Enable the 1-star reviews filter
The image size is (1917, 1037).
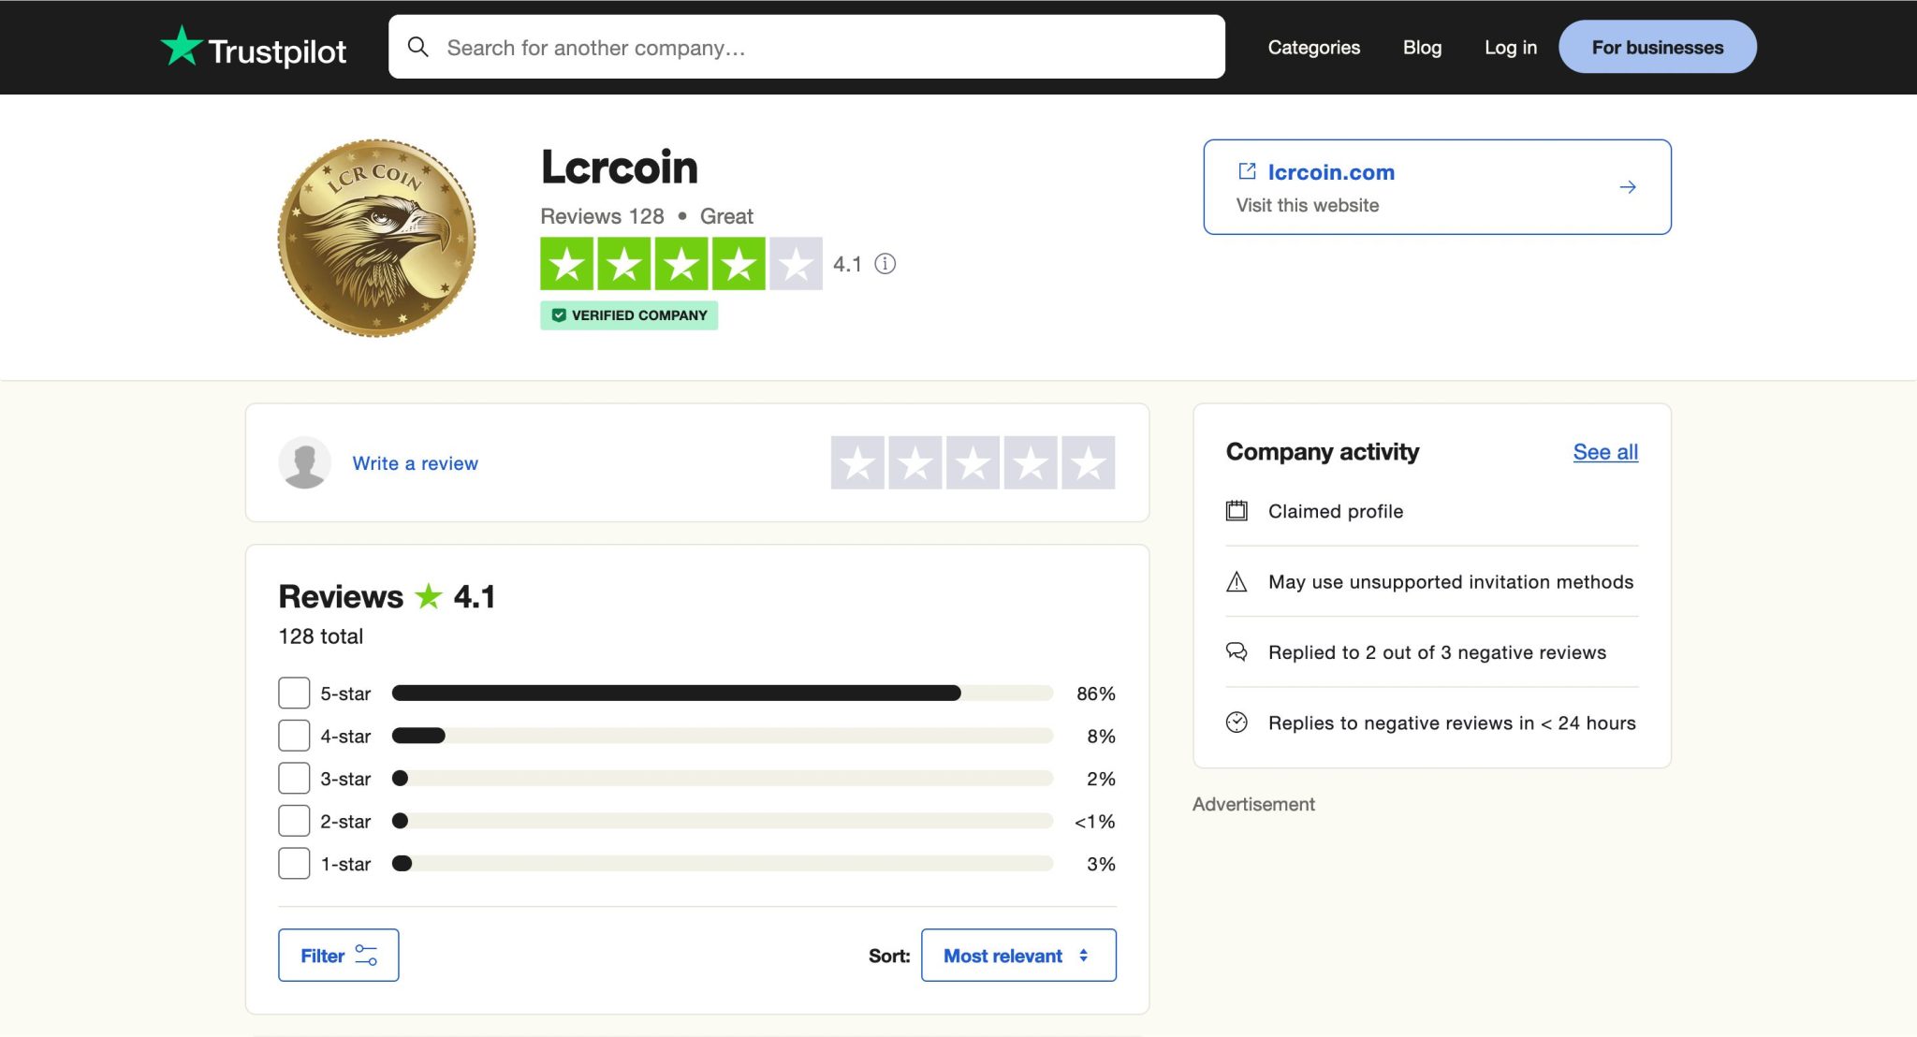click(293, 863)
